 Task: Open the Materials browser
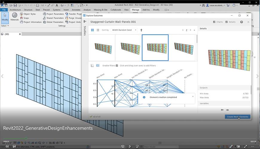pos(15,16)
